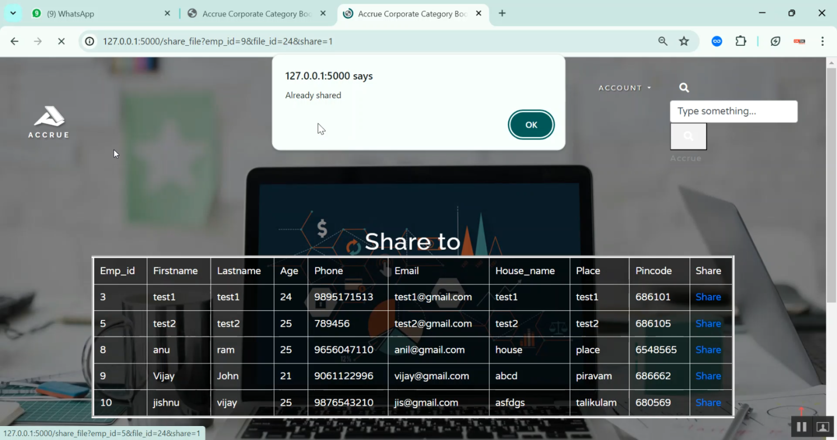The image size is (837, 440).
Task: Close the WhatsApp tab
Action: (167, 13)
